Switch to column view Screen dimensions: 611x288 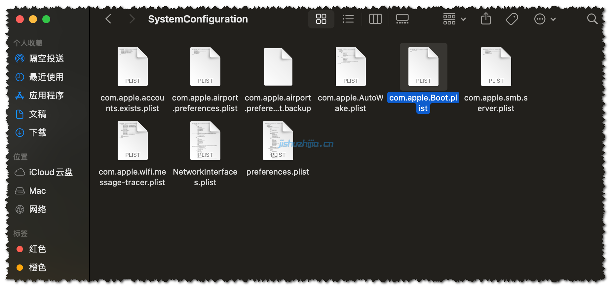pos(375,19)
